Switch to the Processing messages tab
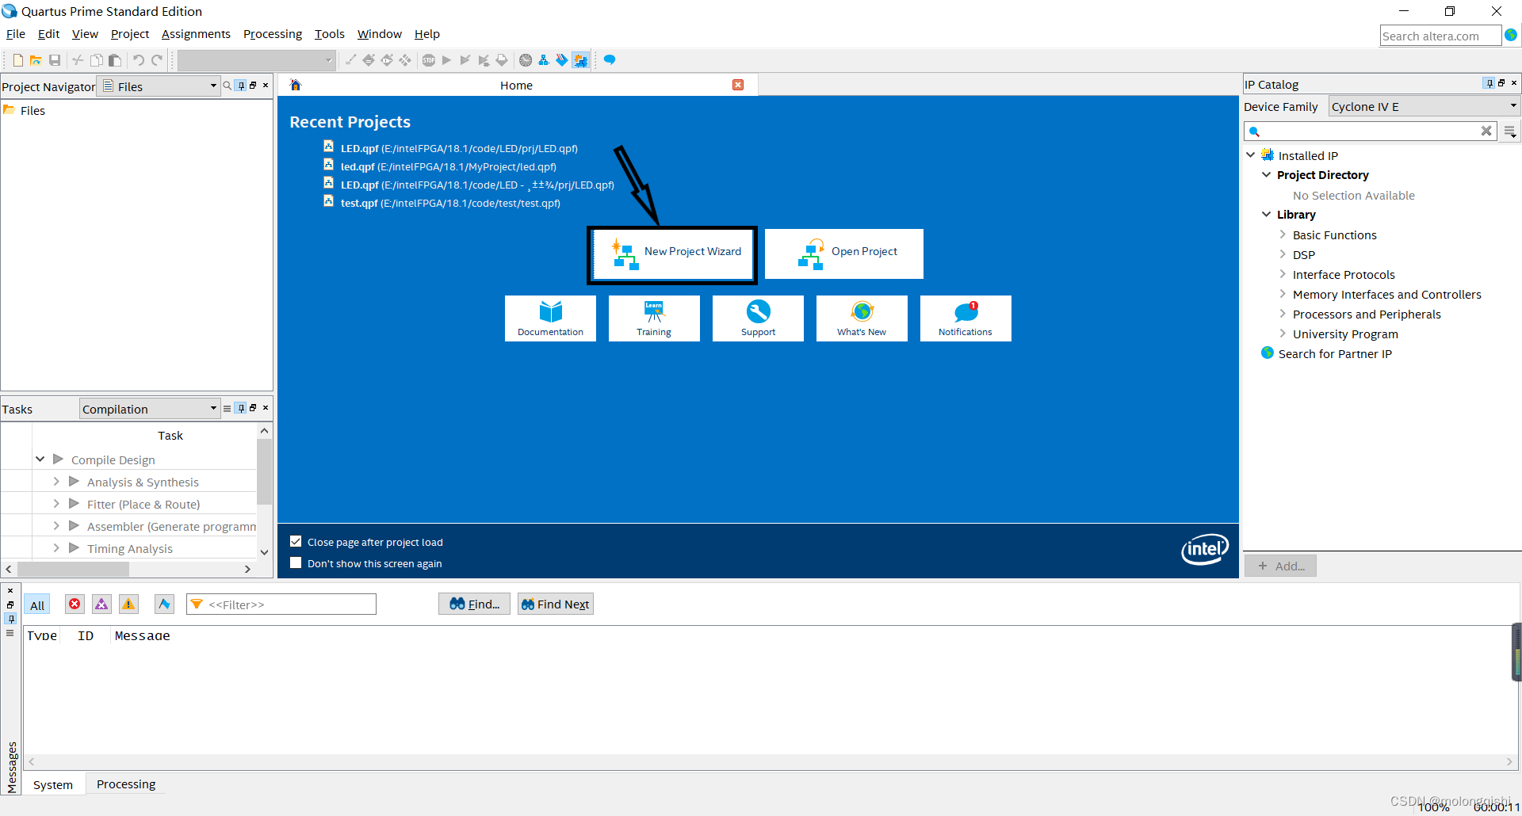This screenshot has height=816, width=1522. 126,784
